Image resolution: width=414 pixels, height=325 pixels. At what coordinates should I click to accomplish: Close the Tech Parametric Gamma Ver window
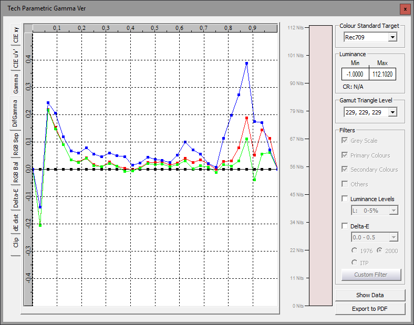coord(405,9)
